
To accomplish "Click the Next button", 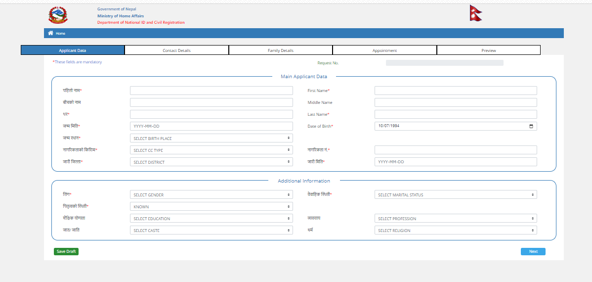I will click(x=533, y=251).
